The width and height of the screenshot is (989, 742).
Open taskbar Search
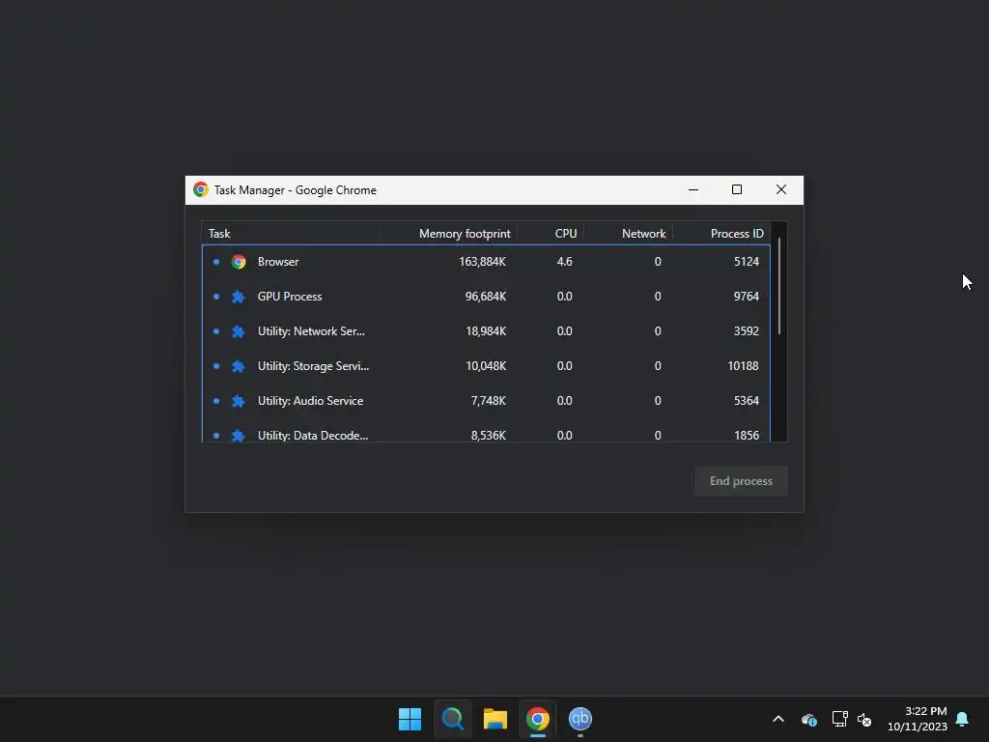[x=452, y=719]
